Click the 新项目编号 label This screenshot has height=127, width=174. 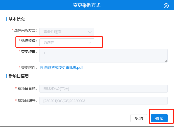[x=27, y=101]
